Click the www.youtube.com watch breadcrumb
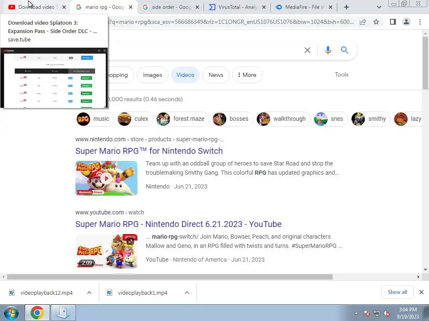This screenshot has width=429, height=321. [110, 212]
